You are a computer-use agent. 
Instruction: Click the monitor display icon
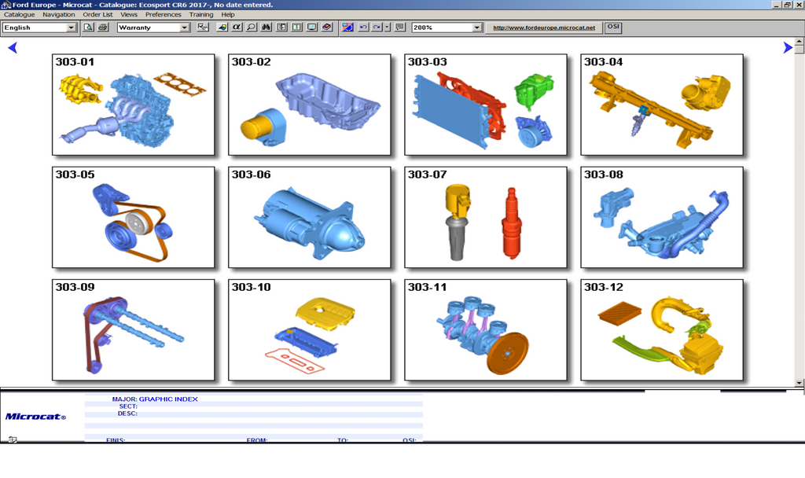[x=311, y=28]
